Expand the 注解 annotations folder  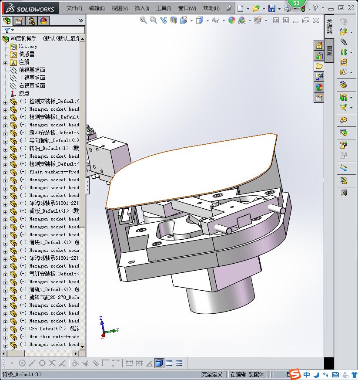coord(5,64)
